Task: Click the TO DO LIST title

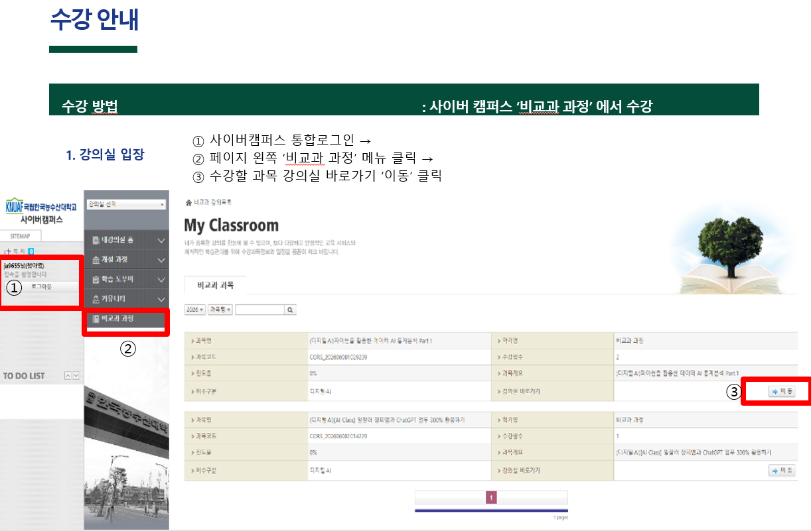Action: pos(24,376)
